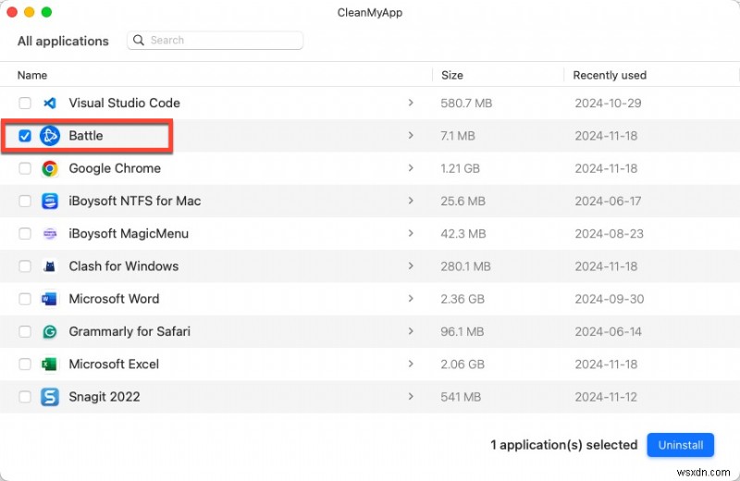Click the 1 application(s) selected label

pos(564,445)
